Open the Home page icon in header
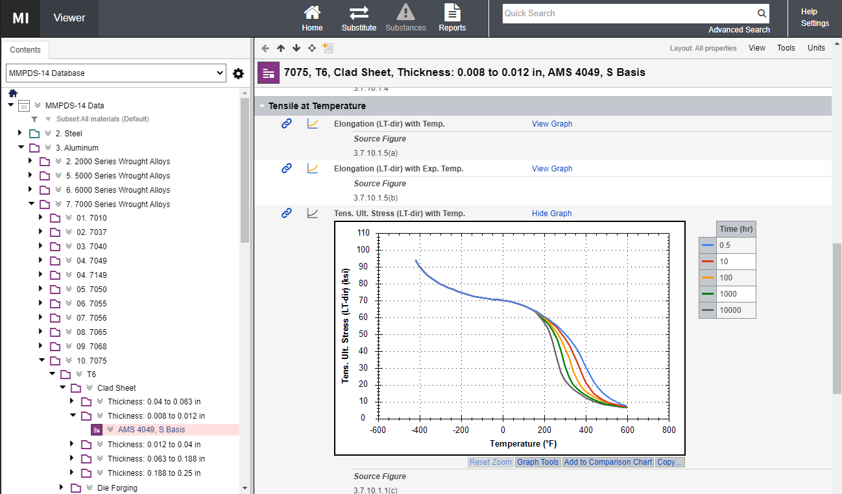The width and height of the screenshot is (842, 494). [x=312, y=12]
